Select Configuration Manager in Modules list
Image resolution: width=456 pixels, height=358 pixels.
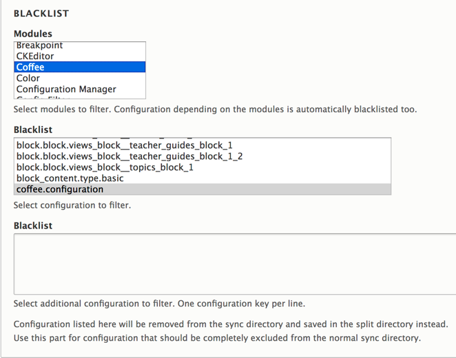tap(66, 89)
